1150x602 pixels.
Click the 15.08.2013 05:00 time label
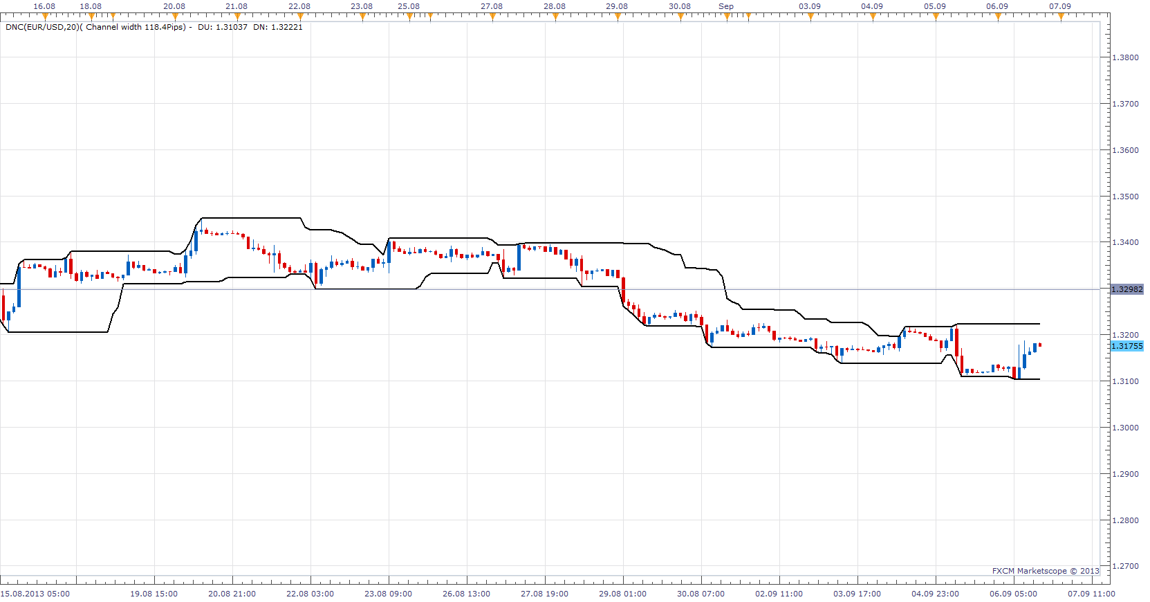[35, 594]
